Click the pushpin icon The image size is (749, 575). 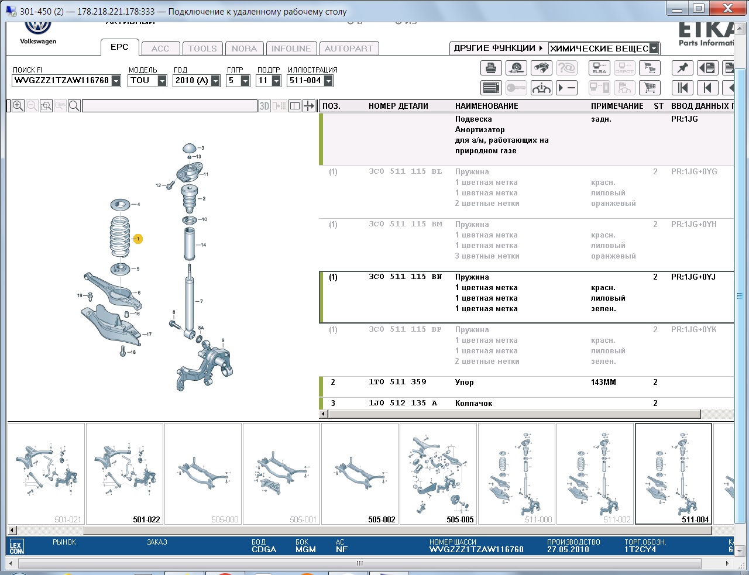click(682, 68)
